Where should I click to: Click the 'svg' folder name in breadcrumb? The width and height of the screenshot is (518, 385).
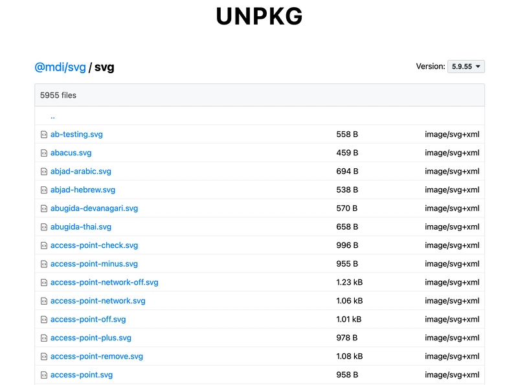[104, 67]
